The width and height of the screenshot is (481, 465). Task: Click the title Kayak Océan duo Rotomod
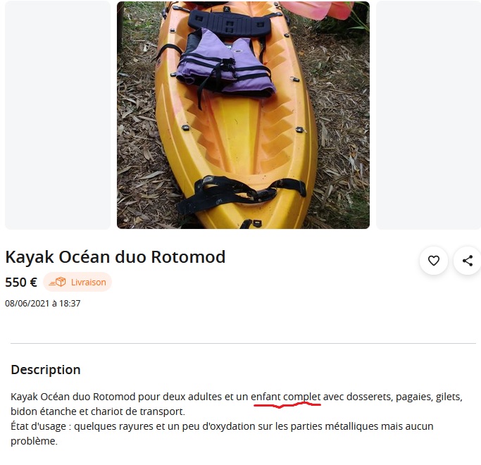tap(115, 257)
